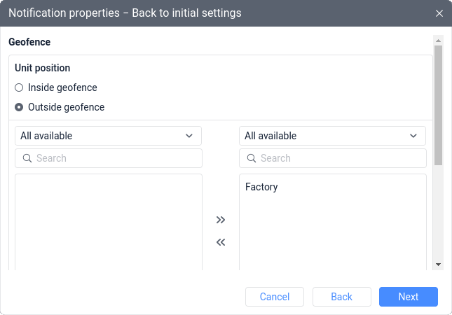
Task: Select the Outside geofence radio button
Action: (19, 107)
